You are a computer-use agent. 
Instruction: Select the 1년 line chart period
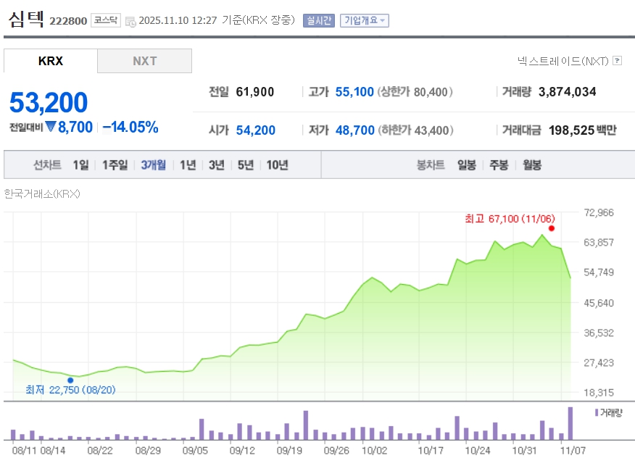pyautogui.click(x=188, y=164)
